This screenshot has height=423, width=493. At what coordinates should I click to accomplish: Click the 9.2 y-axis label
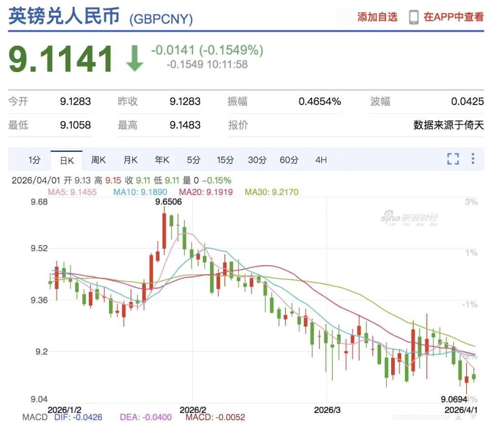42,352
